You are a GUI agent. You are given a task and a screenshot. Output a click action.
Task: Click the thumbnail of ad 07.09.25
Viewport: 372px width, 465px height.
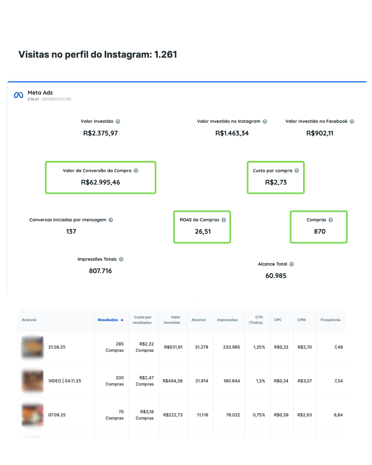click(32, 415)
